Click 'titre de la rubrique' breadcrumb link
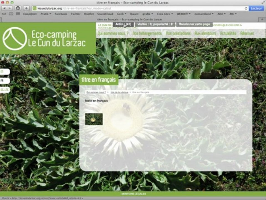Screen dimensions: 266x200 tap(119, 92)
